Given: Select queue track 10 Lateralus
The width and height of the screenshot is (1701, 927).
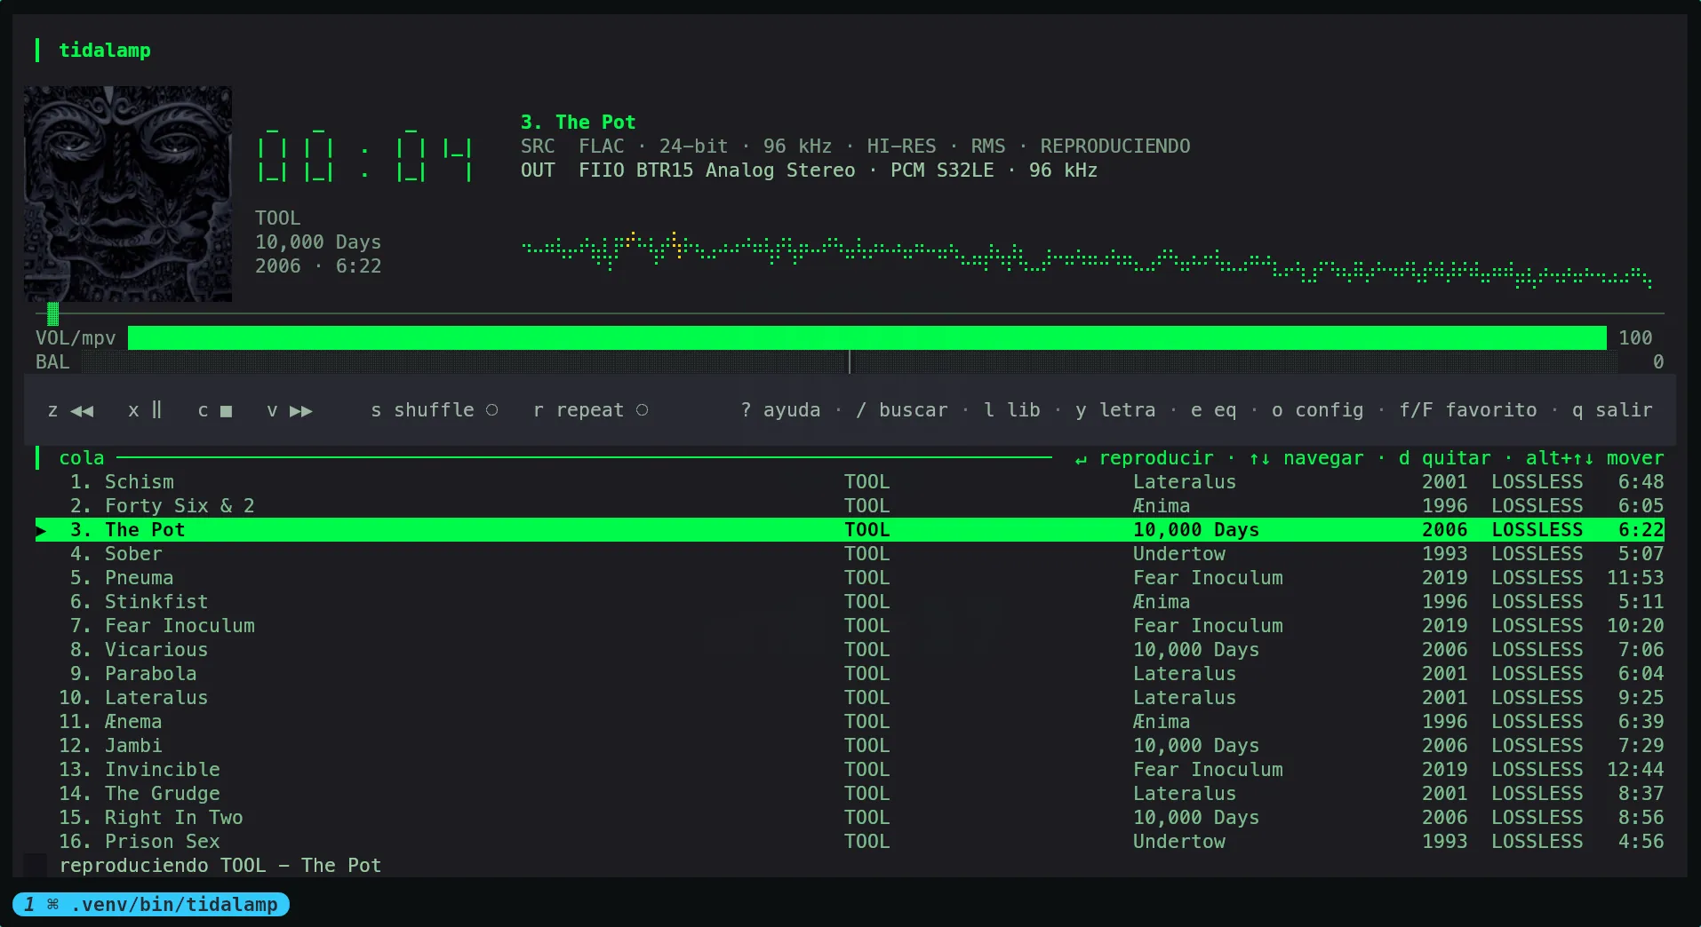Looking at the screenshot, I should (x=850, y=697).
